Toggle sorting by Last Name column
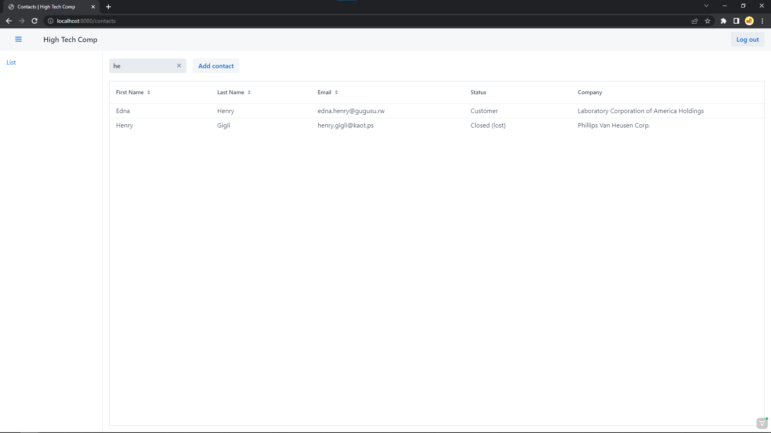This screenshot has width=771, height=433. point(249,92)
